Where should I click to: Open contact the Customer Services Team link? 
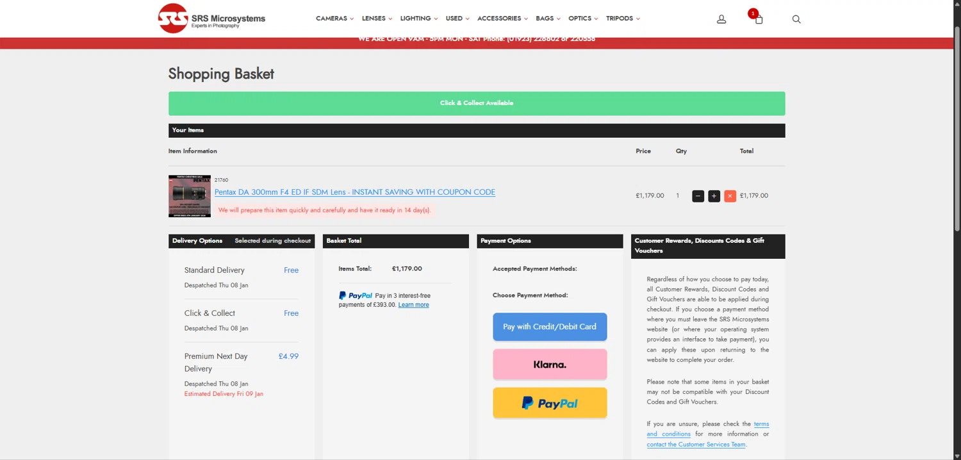pyautogui.click(x=696, y=445)
